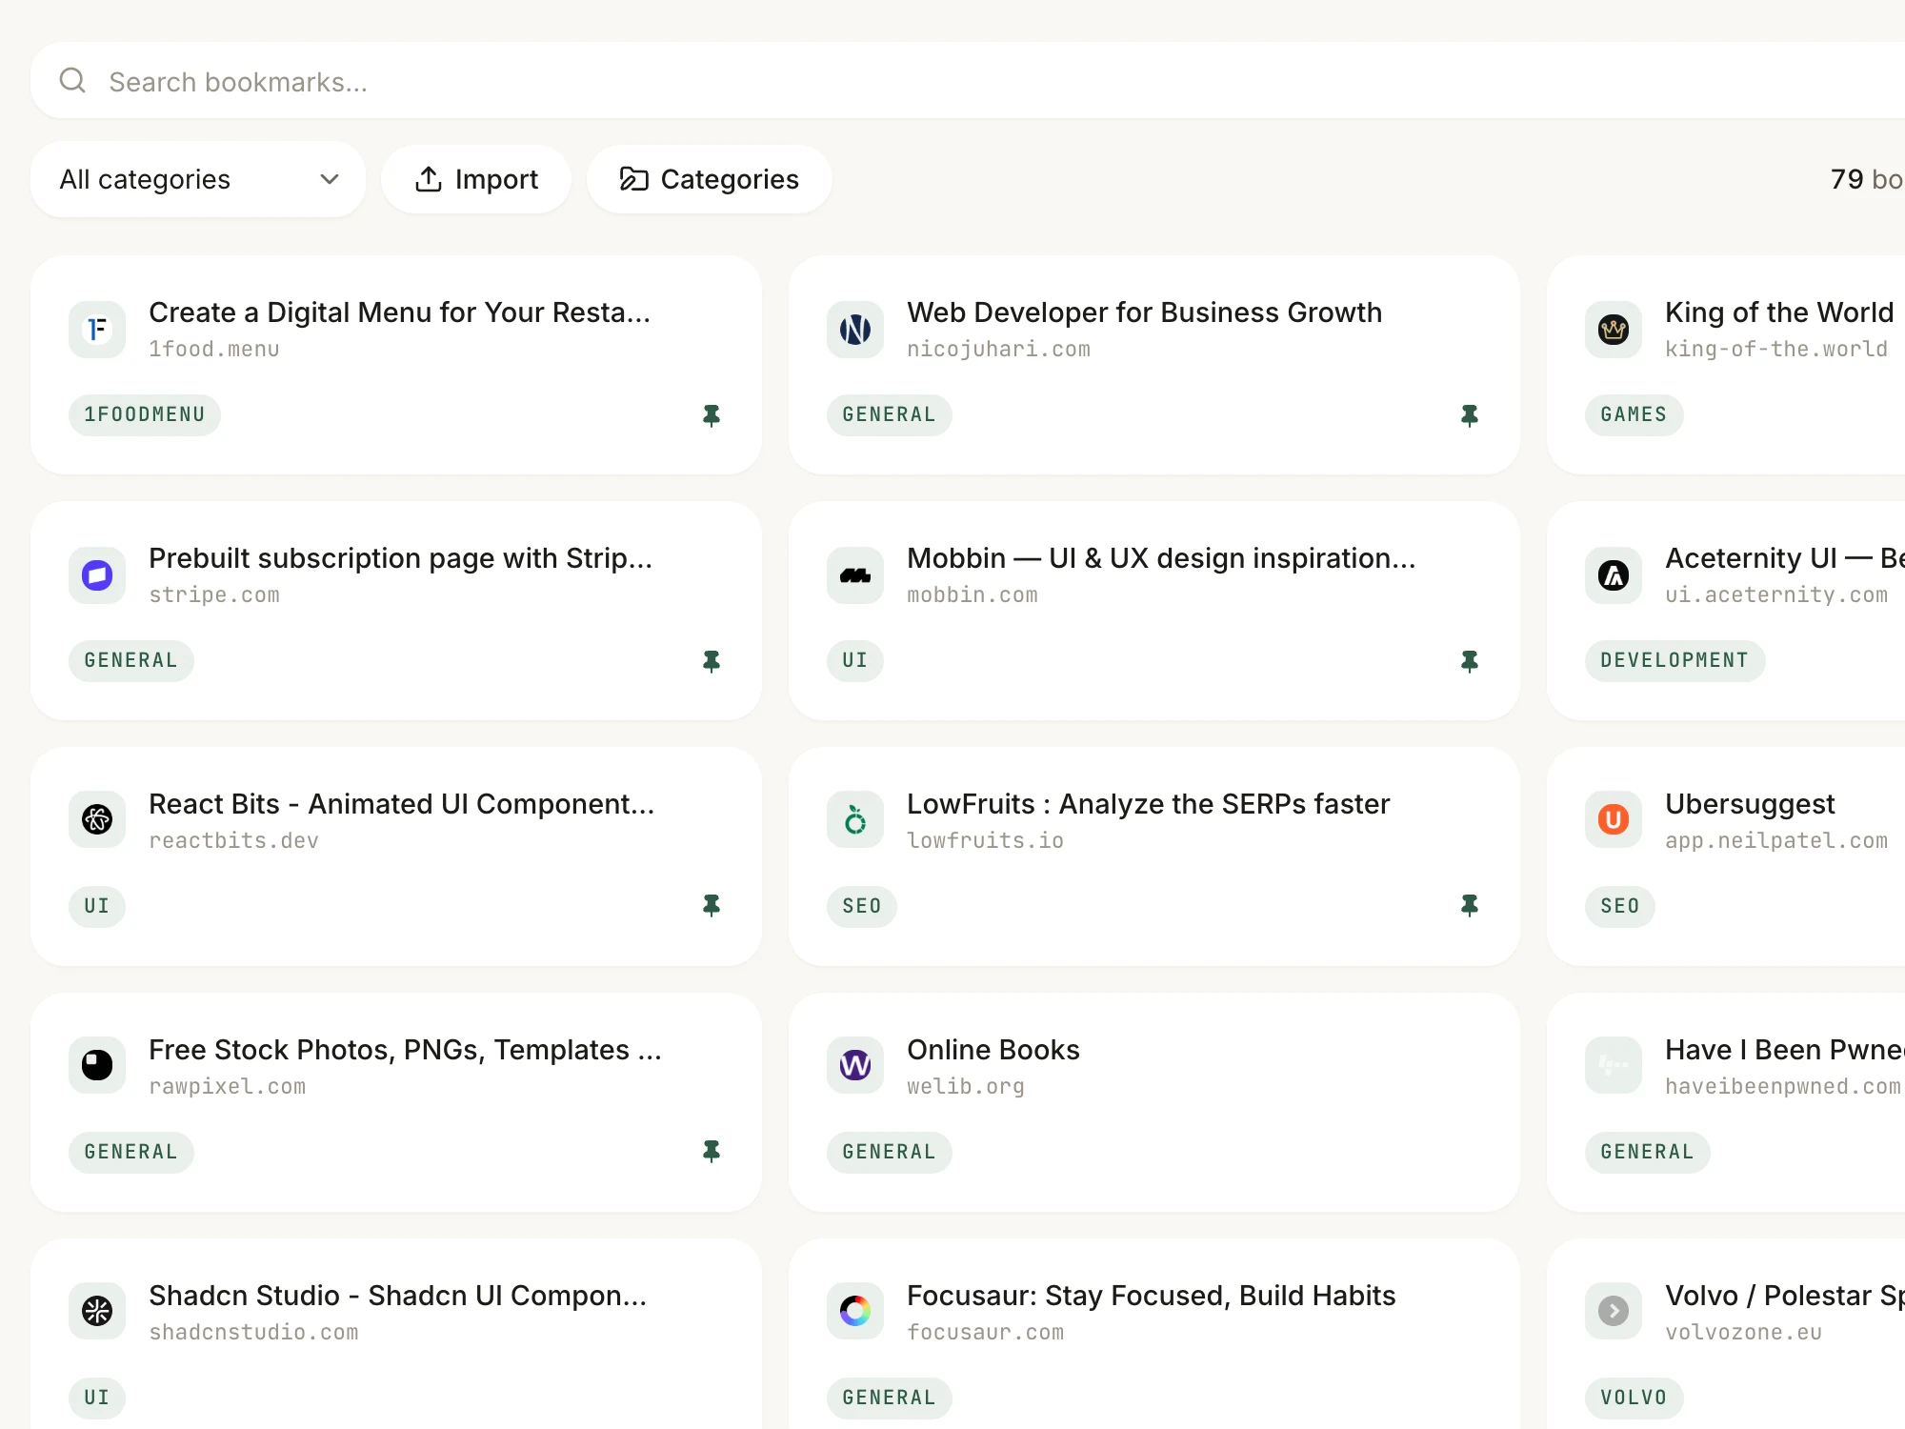Screen dimensions: 1905x1429
Task: Open the Shadcn Studio bookmark title
Action: 398,1296
